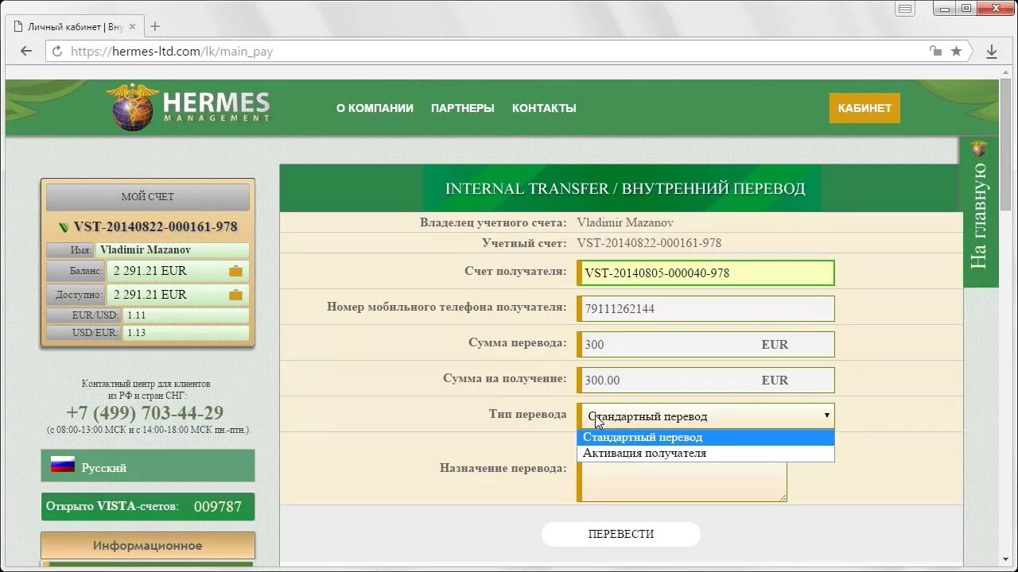Click the browser address bar URL
Image resolution: width=1018 pixels, height=572 pixels.
[x=172, y=51]
